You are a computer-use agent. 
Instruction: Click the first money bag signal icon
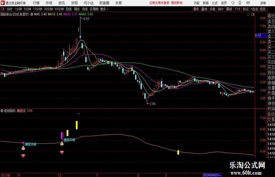(23, 148)
